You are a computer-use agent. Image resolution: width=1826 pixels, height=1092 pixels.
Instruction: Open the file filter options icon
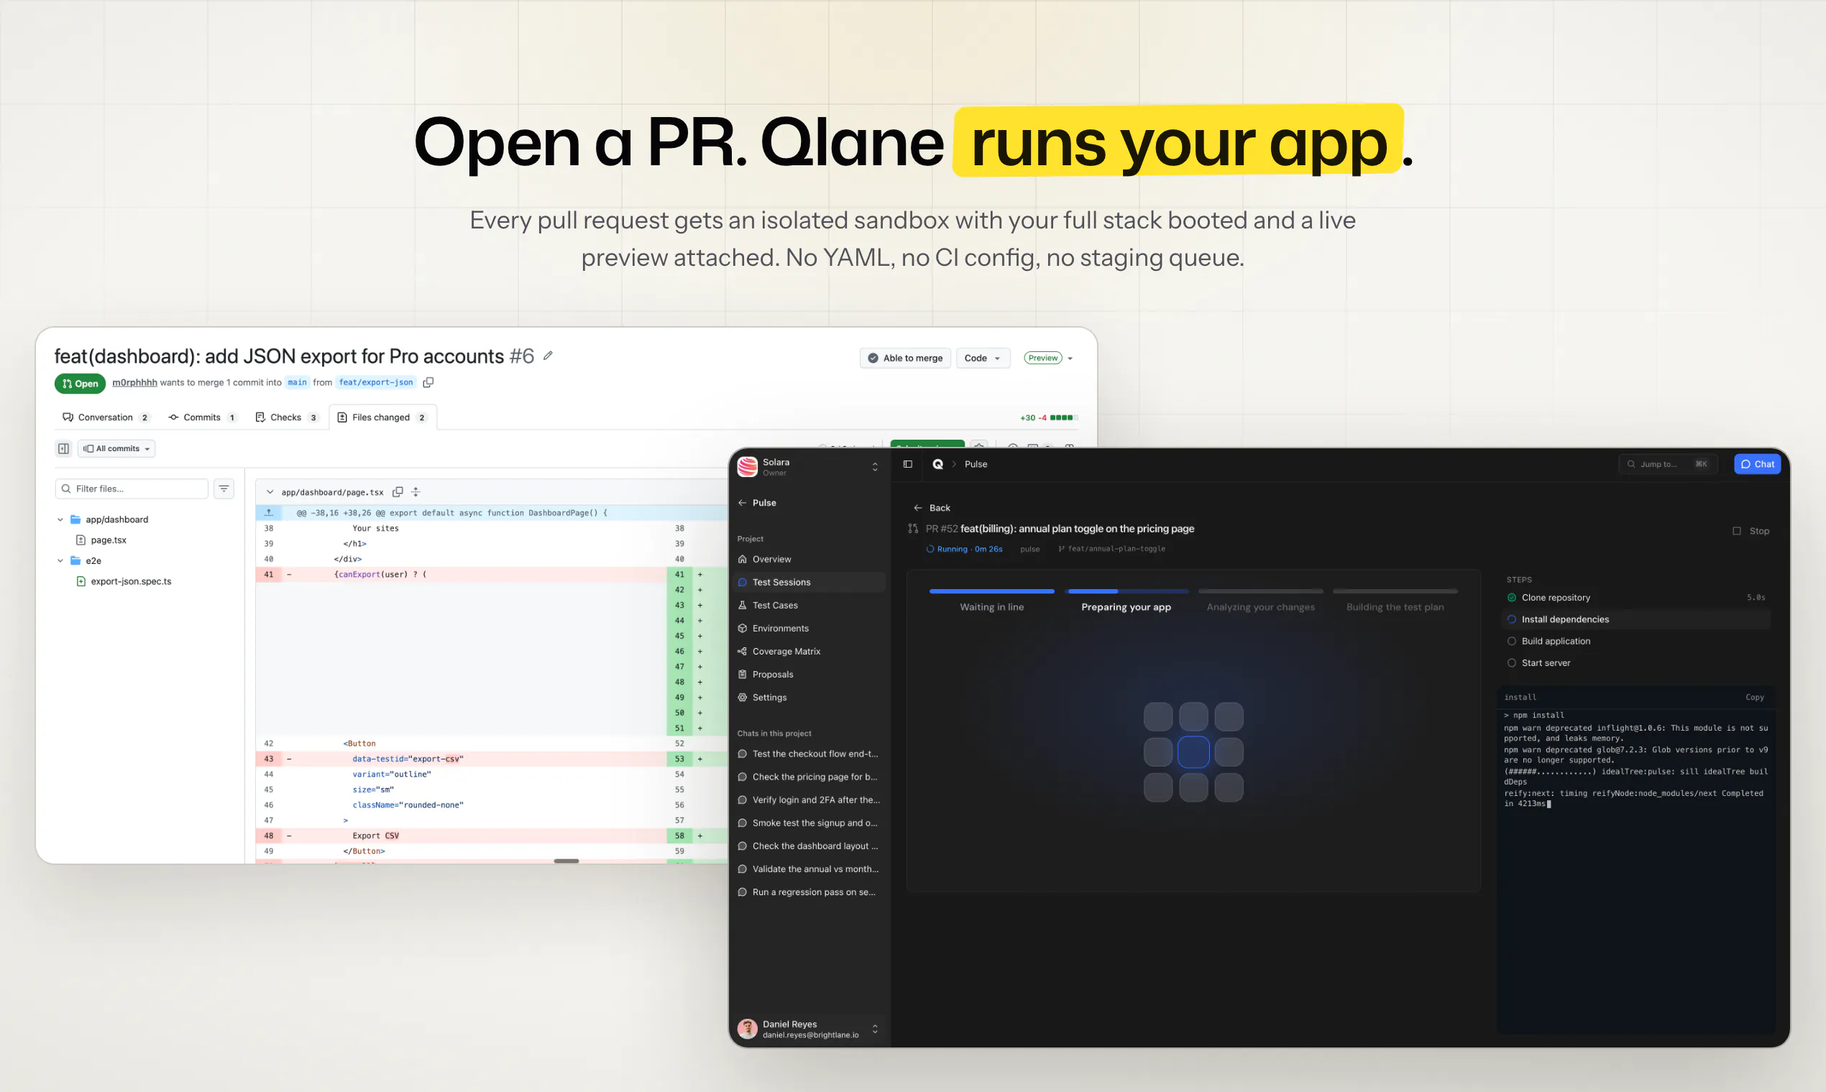tap(224, 489)
